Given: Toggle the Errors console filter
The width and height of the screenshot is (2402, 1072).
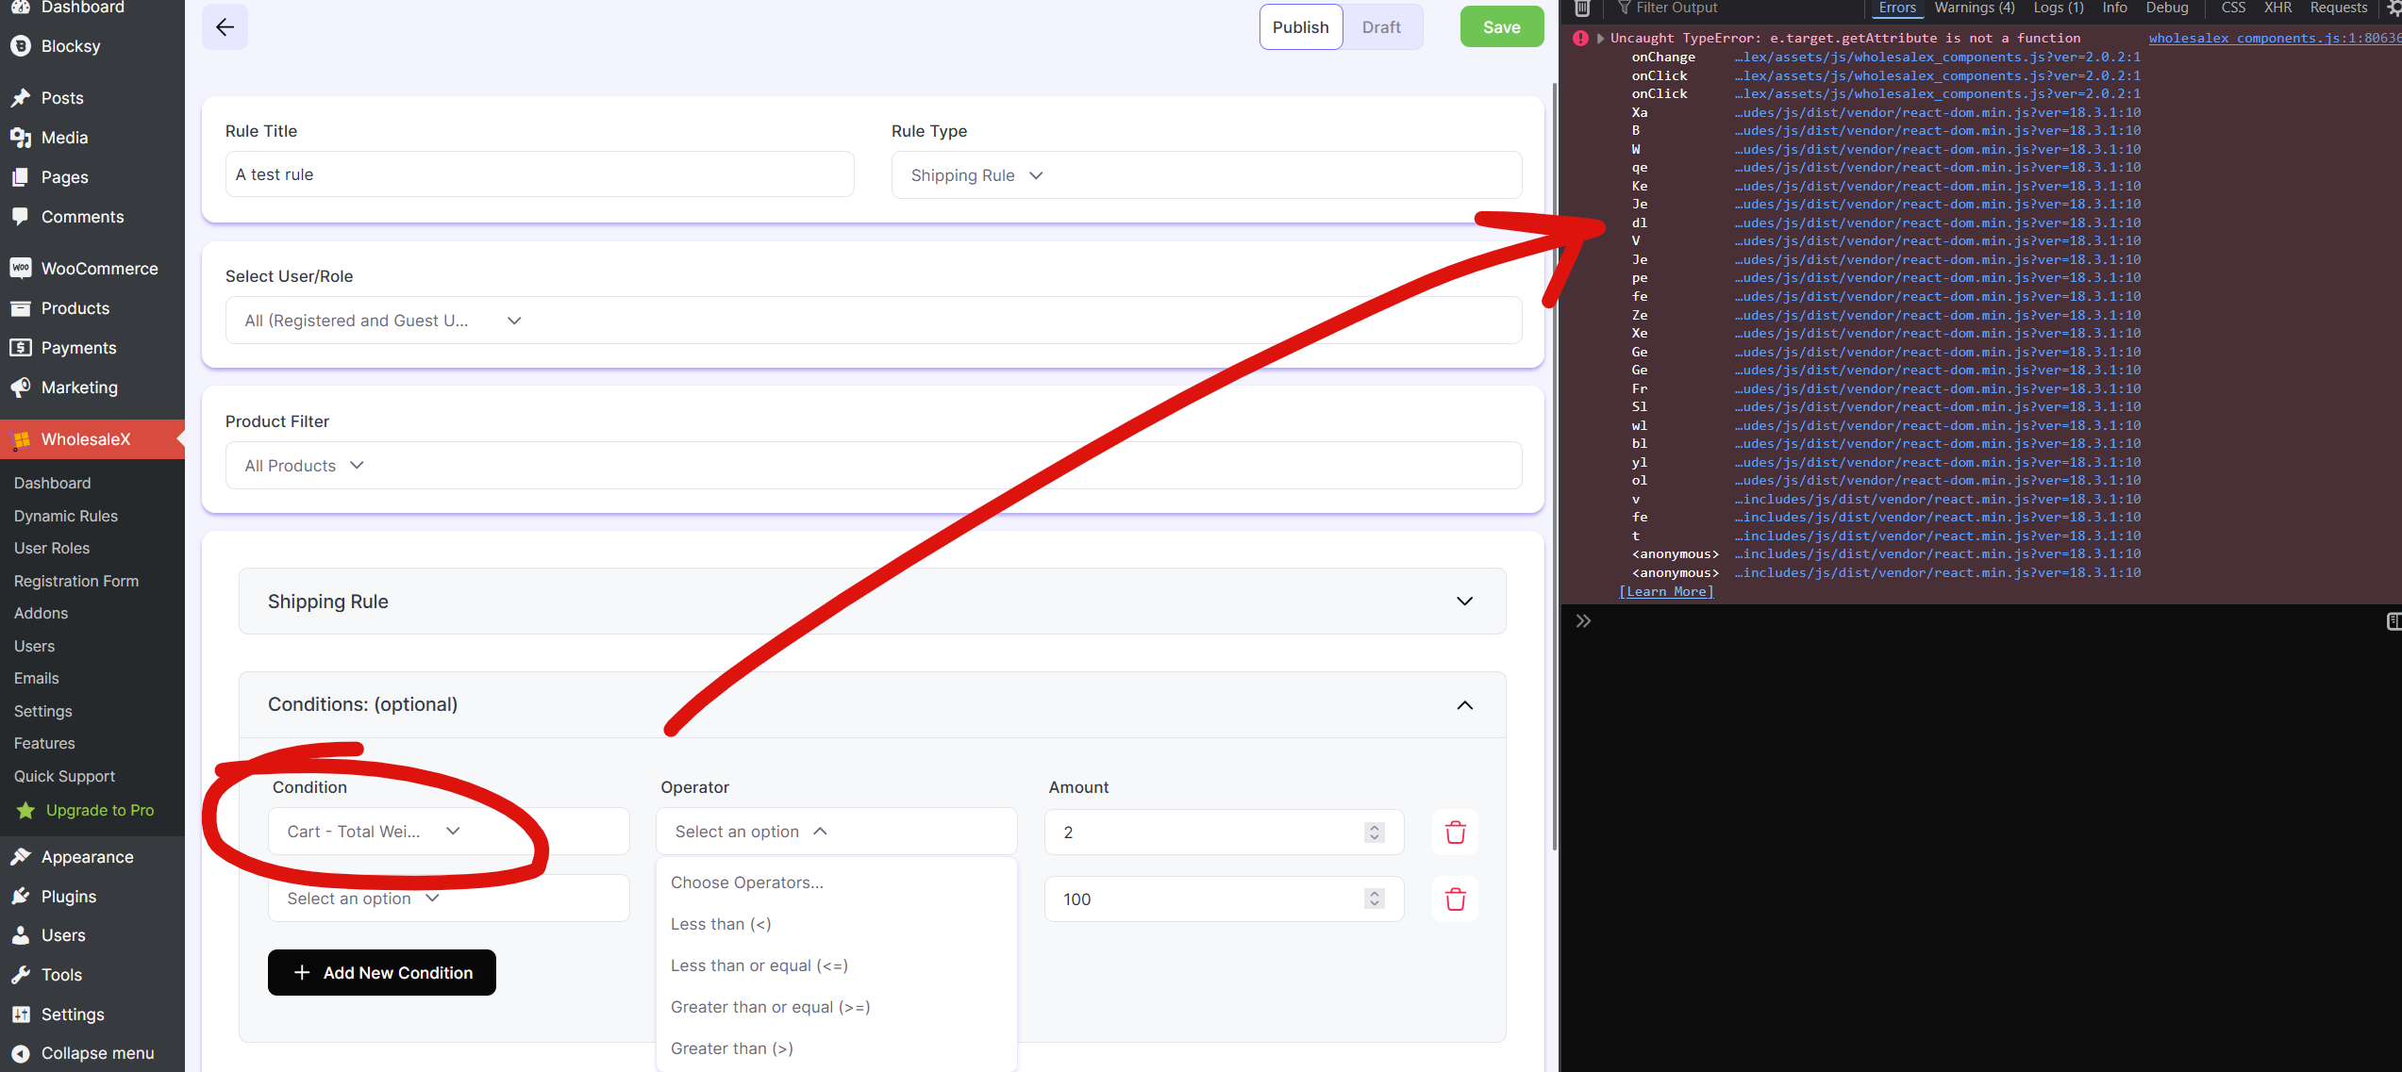Looking at the screenshot, I should pyautogui.click(x=1897, y=8).
